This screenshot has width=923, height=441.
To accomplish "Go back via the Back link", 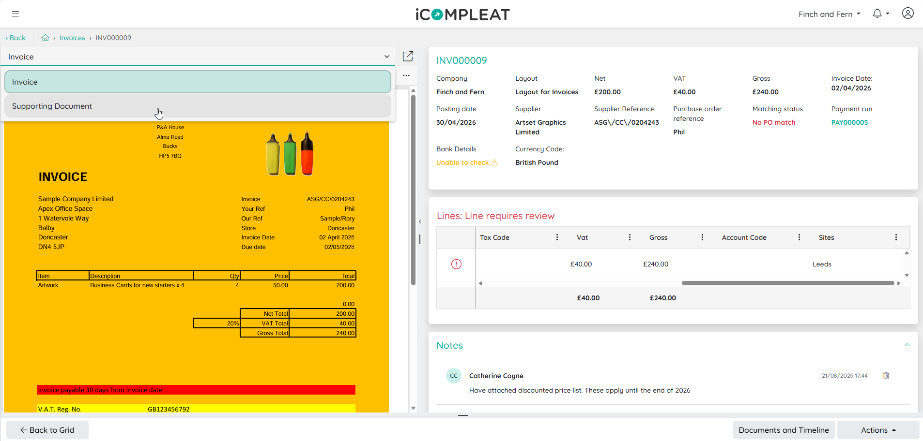I will pos(15,38).
